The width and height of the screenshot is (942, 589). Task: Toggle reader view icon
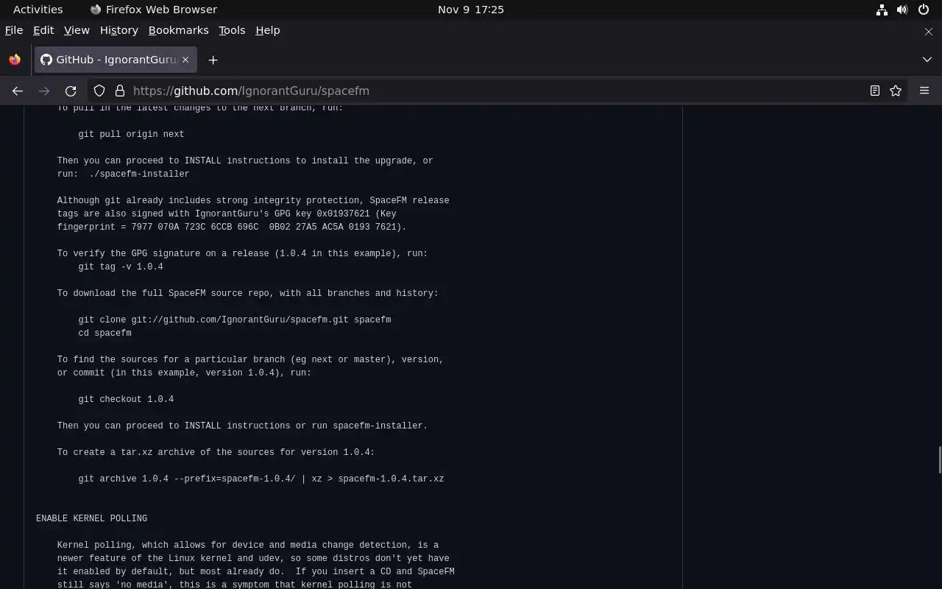pyautogui.click(x=874, y=91)
